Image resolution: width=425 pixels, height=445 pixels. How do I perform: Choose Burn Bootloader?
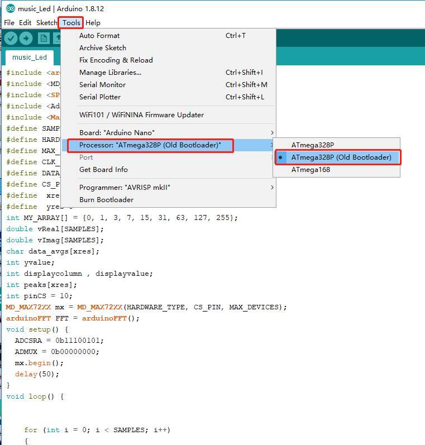[x=168, y=200]
